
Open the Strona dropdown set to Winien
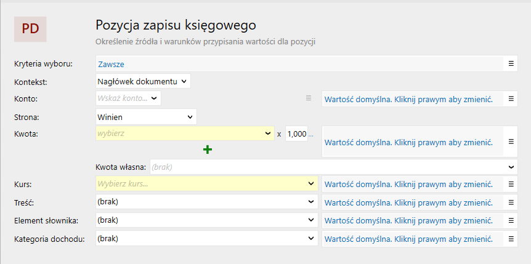point(146,116)
